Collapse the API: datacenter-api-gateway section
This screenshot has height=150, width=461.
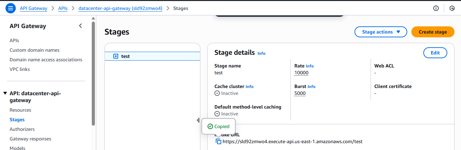[5, 93]
